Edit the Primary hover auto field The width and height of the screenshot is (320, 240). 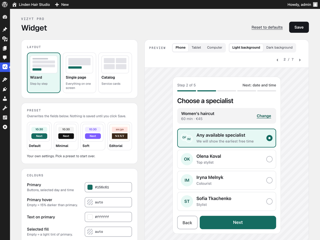108,202
